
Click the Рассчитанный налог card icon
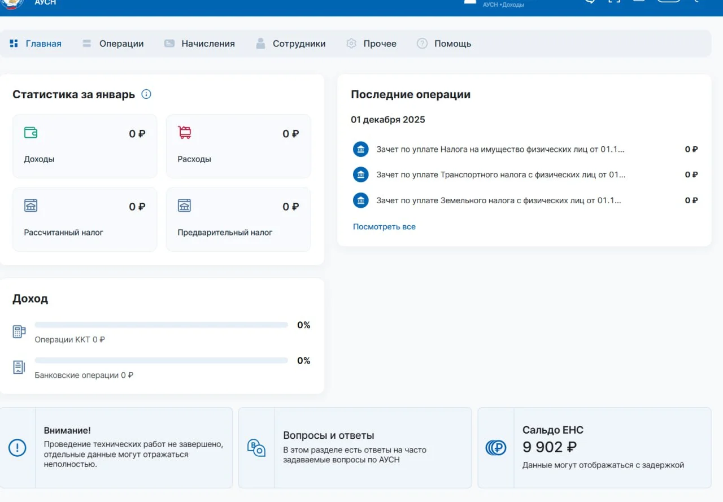(x=31, y=206)
